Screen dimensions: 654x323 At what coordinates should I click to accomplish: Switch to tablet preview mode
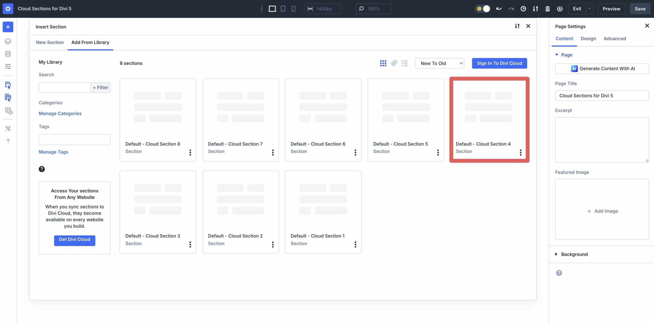283,8
